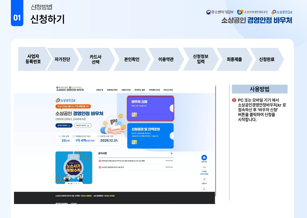
Task: Click the 소상공인24 logo in the hero banner
Action: click(65, 100)
